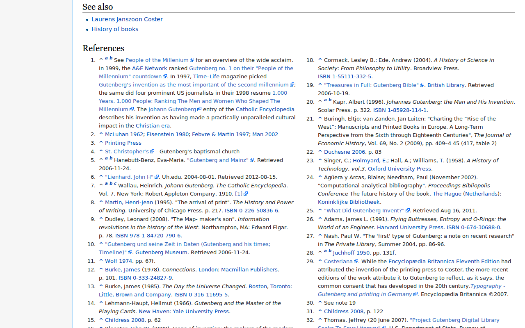The image size is (525, 328).
Task: Click the caret arrow of reference 25
Action: [320, 210]
